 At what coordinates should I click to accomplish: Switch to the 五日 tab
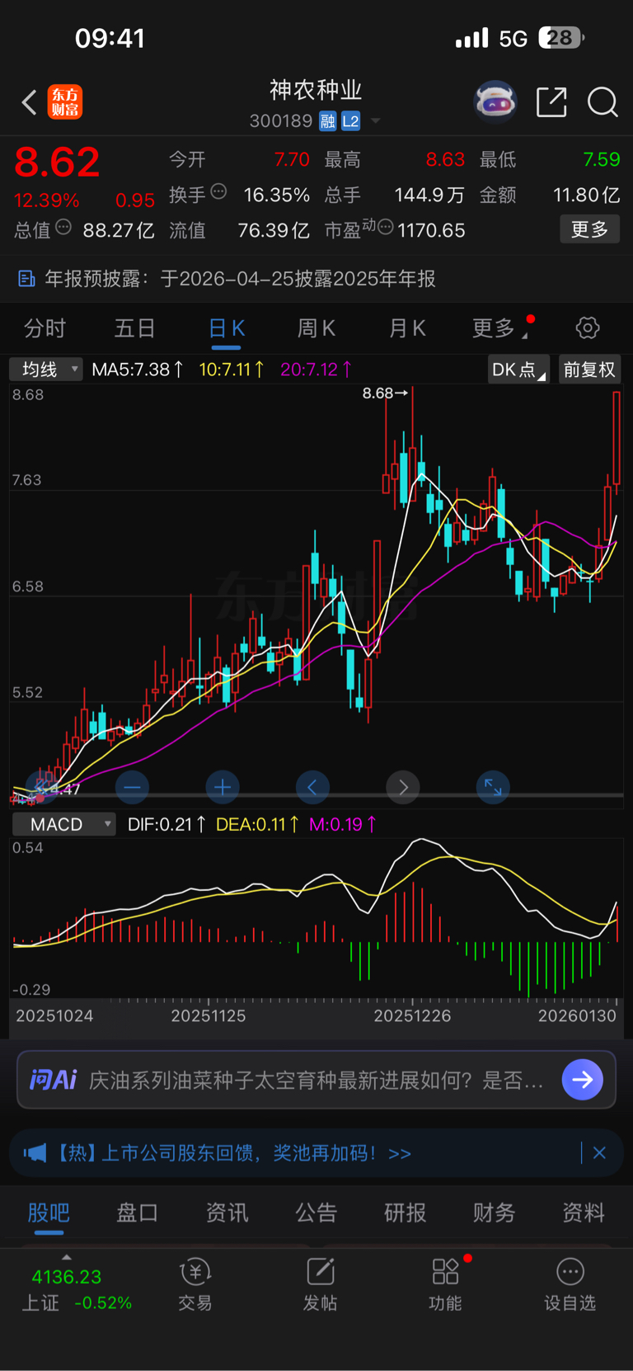(135, 328)
